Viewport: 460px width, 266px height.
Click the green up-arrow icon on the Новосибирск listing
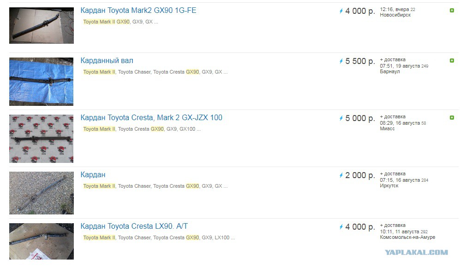coord(452,11)
